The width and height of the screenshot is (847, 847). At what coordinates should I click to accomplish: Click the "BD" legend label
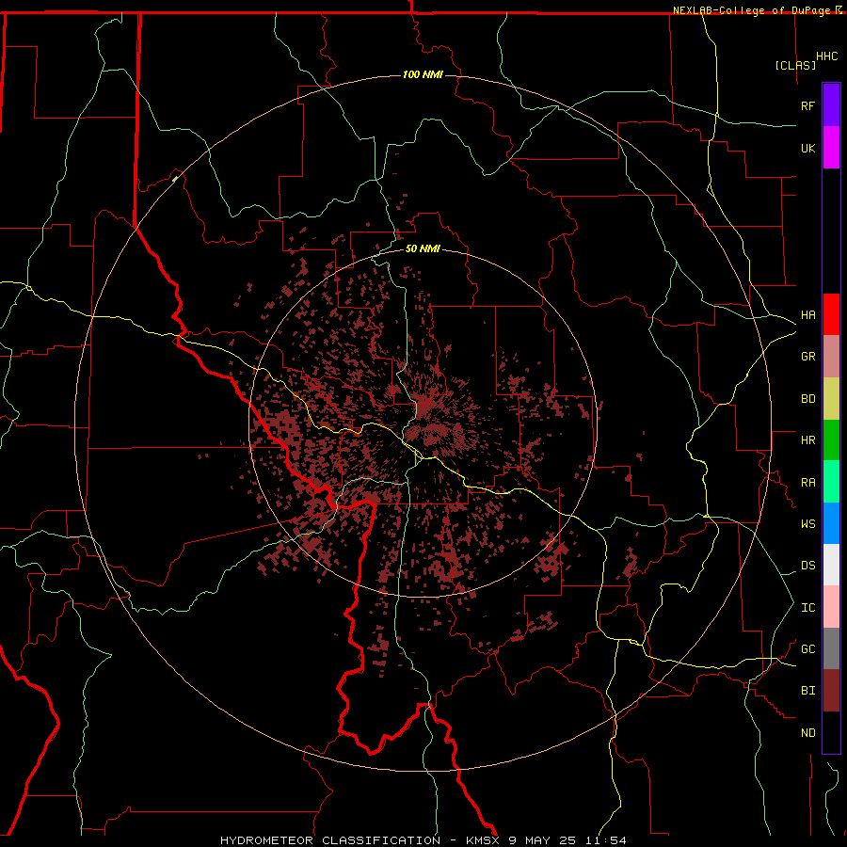(807, 399)
